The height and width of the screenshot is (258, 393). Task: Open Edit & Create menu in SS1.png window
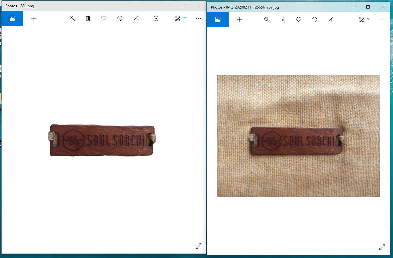click(181, 18)
